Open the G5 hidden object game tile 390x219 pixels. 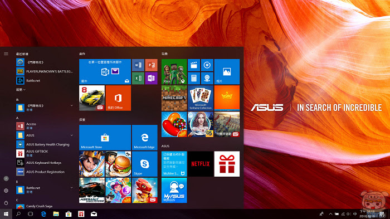point(201,124)
